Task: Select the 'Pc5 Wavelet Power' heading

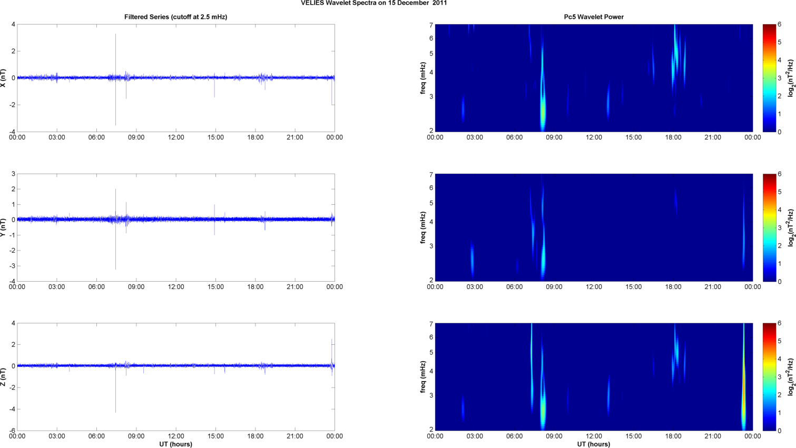Action: tap(594, 17)
